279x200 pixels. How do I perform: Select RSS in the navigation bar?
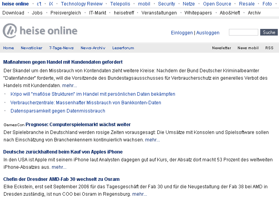269,48
